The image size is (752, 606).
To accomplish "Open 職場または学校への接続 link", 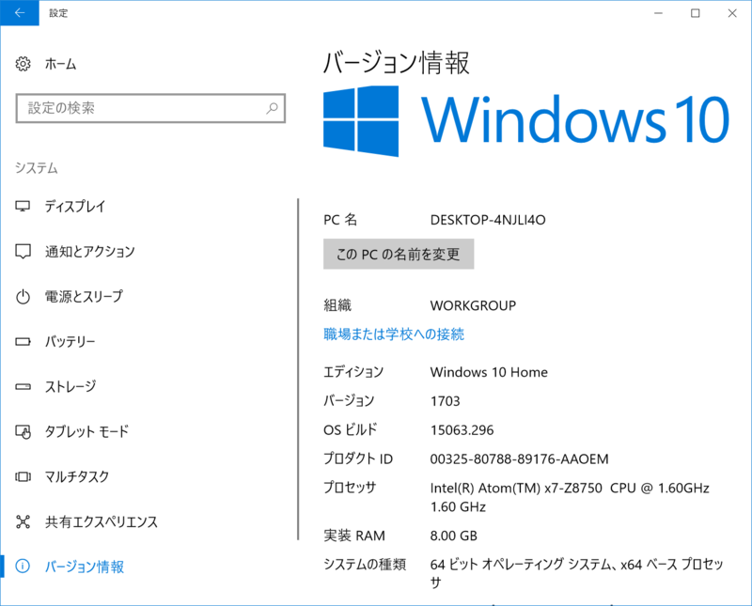I will point(394,334).
